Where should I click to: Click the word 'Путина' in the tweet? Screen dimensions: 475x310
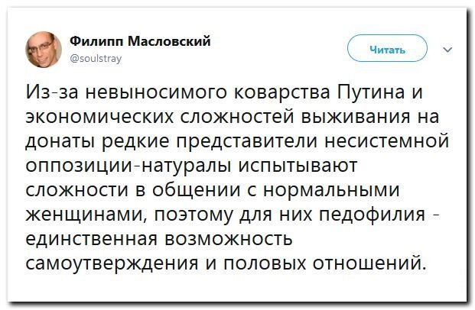click(372, 92)
